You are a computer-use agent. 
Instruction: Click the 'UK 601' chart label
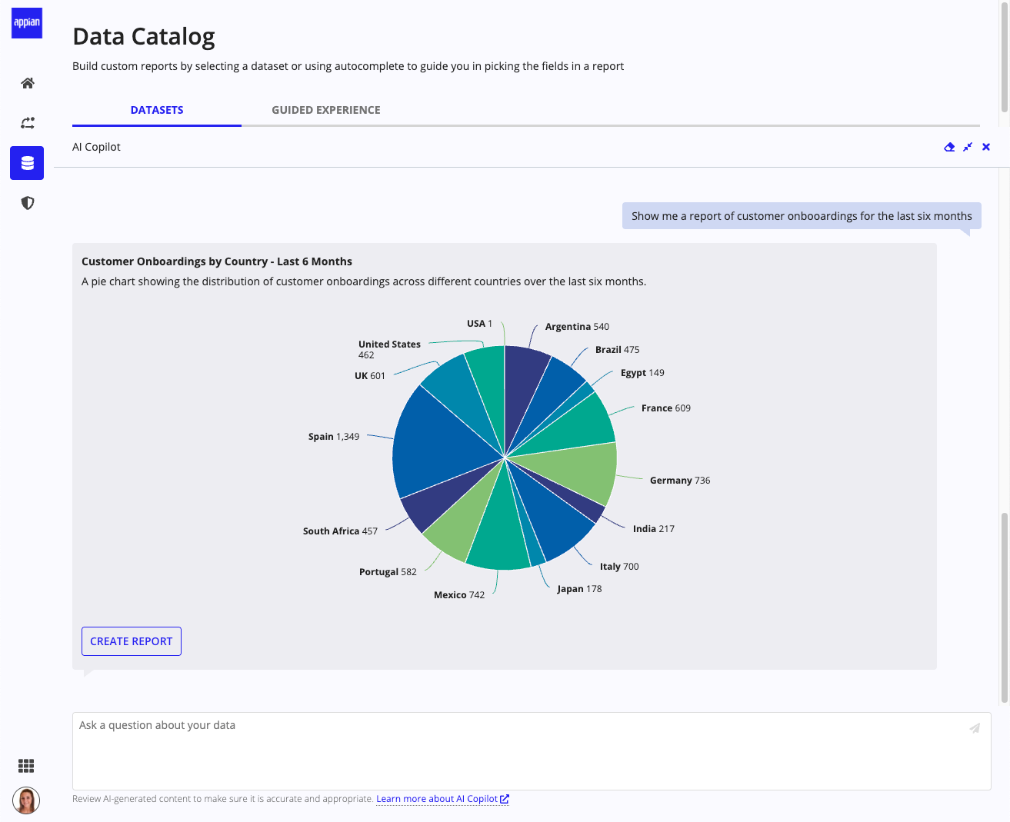tap(370, 376)
